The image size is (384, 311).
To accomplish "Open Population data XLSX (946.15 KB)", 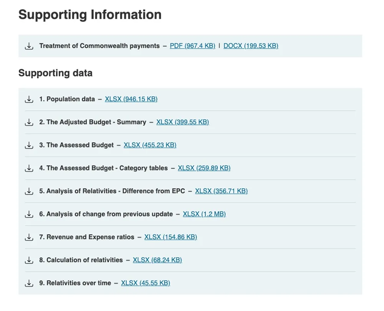I will (x=131, y=99).
